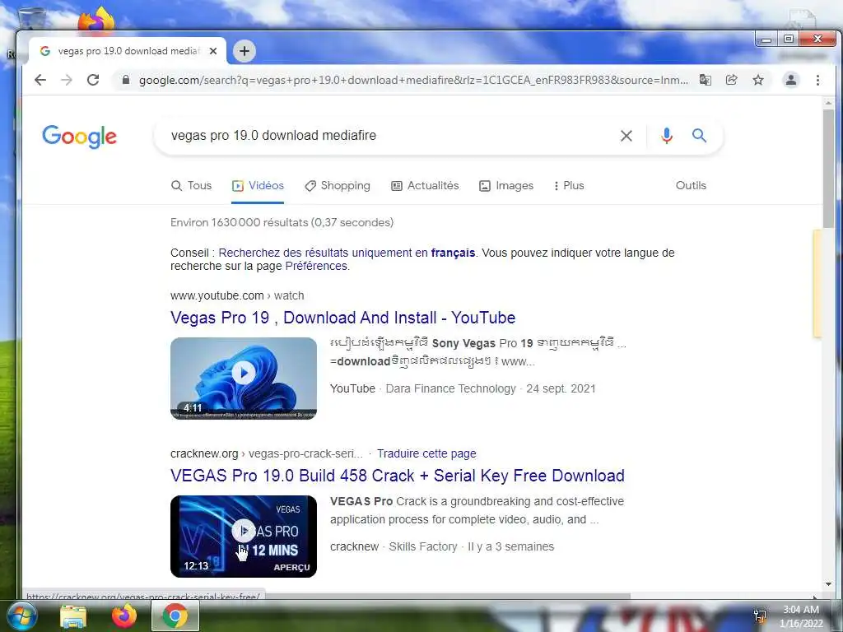The width and height of the screenshot is (843, 632).
Task: Open File Explorer from the taskbar
Action: point(73,616)
